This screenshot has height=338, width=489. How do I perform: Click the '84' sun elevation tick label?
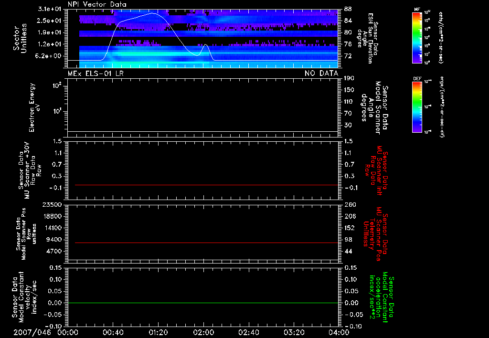point(348,21)
